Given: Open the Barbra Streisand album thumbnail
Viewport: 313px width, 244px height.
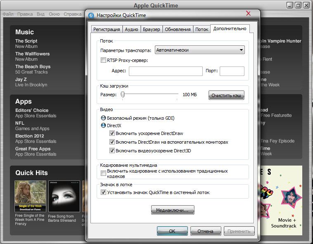Looking at the screenshot, I should click(x=64, y=197).
